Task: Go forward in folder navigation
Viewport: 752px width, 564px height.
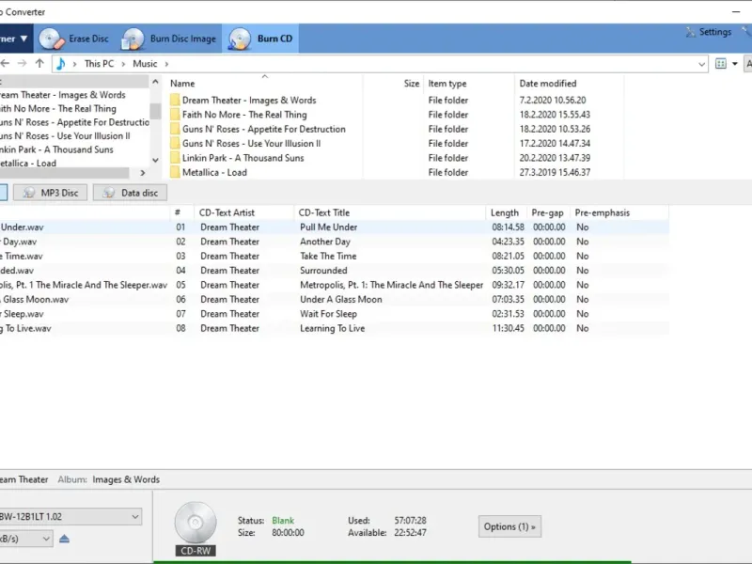Action: click(22, 63)
